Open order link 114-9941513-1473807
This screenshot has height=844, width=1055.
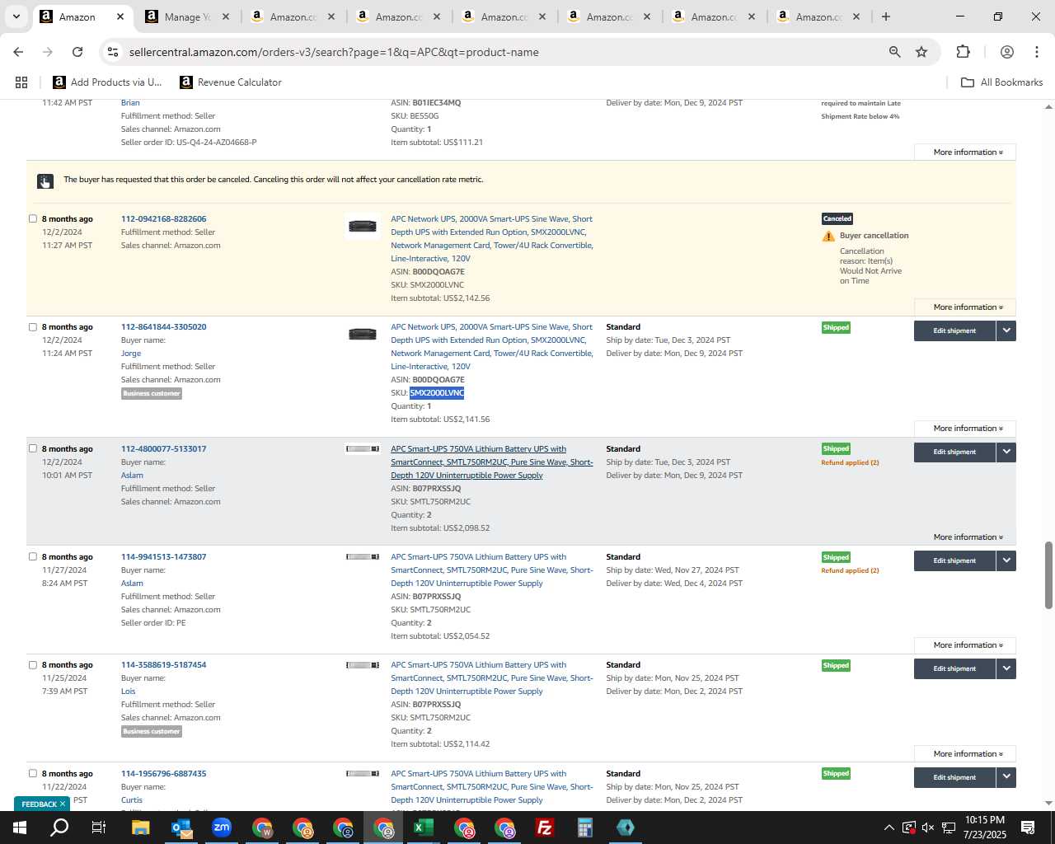point(163,557)
